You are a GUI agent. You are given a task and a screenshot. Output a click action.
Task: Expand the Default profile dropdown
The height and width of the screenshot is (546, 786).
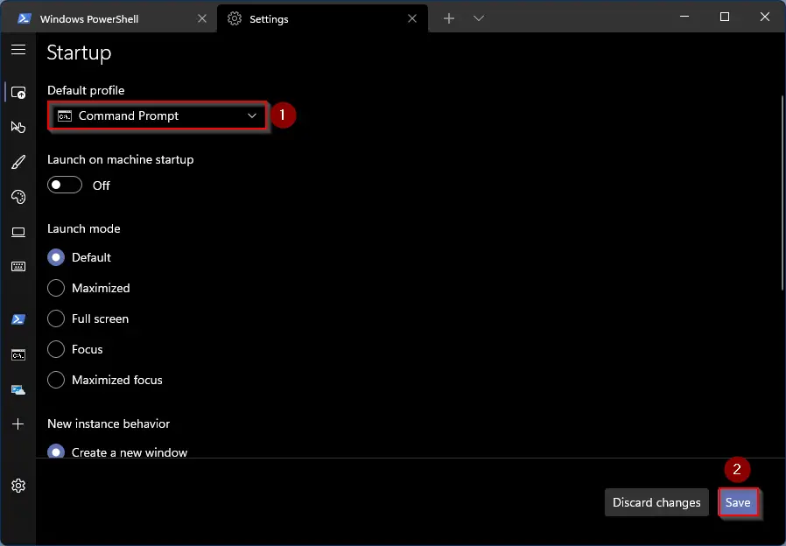[x=158, y=115]
